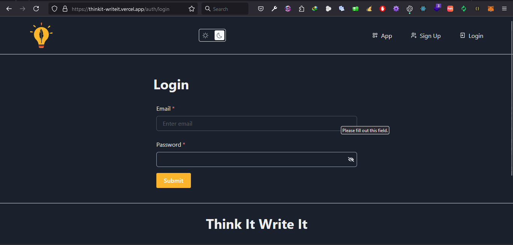Switch to light mode sun icon
513x245 pixels.
[205, 36]
